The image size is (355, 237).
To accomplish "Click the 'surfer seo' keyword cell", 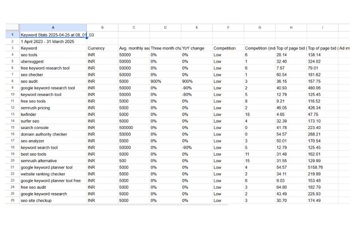I will point(53,121).
